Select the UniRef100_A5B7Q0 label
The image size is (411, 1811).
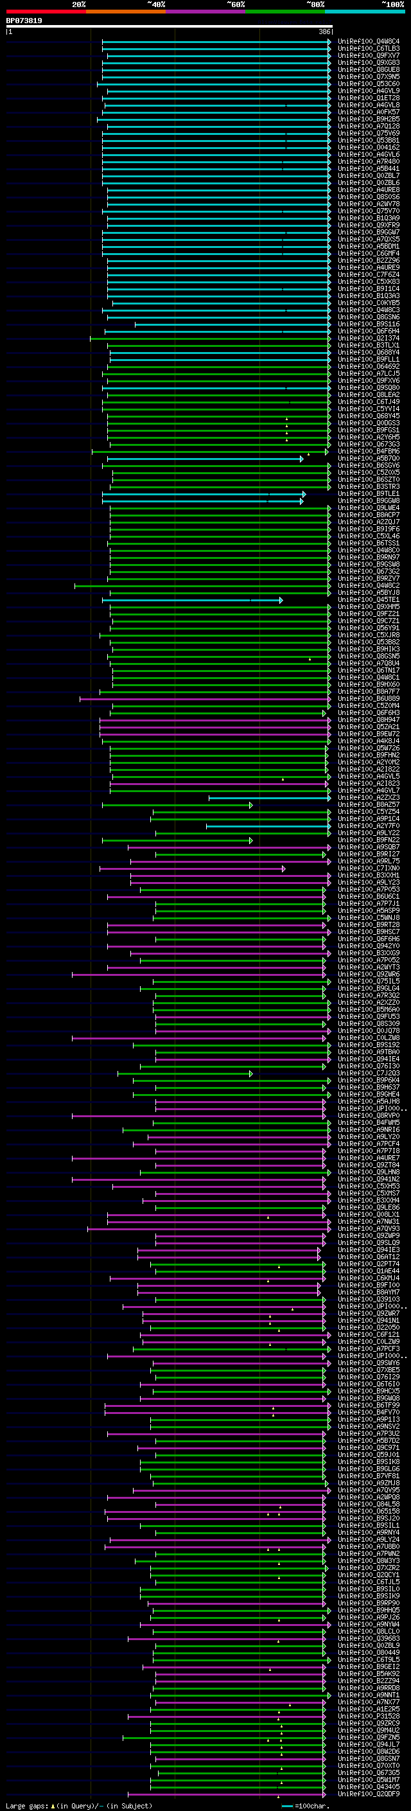point(368,459)
